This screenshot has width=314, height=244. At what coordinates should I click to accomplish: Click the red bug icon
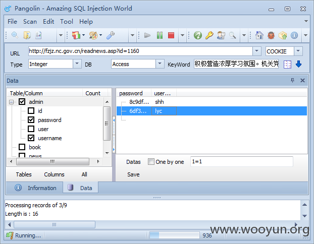tap(271, 35)
